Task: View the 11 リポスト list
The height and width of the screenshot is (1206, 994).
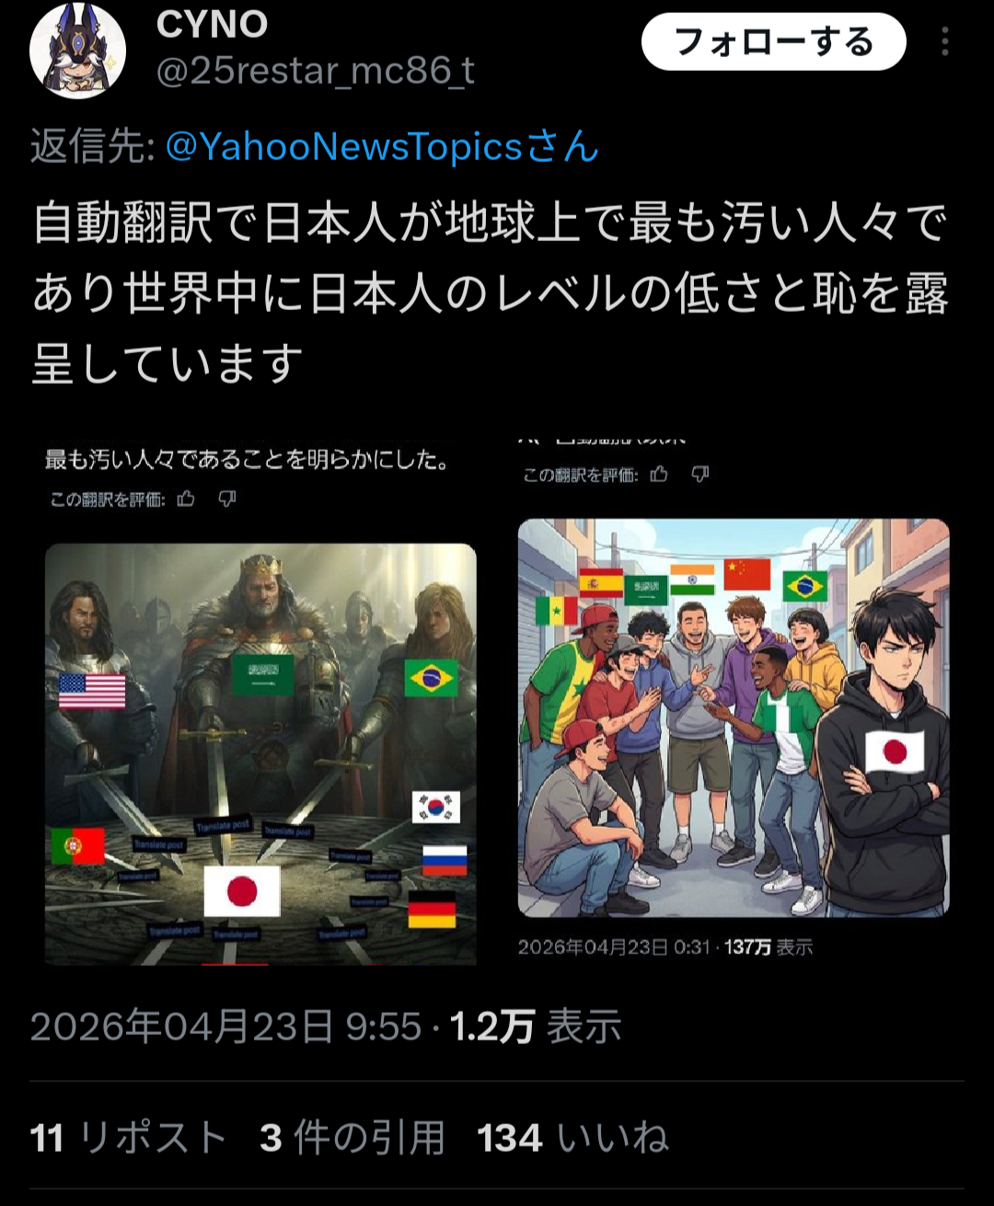Action: (x=128, y=1138)
